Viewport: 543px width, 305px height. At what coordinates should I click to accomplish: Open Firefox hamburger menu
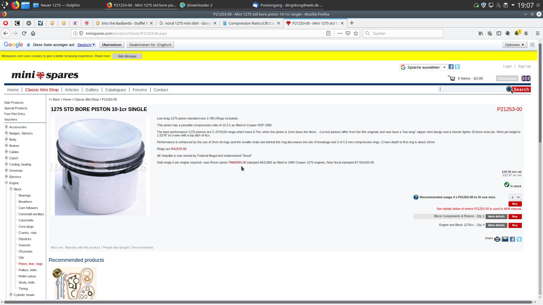click(x=538, y=33)
